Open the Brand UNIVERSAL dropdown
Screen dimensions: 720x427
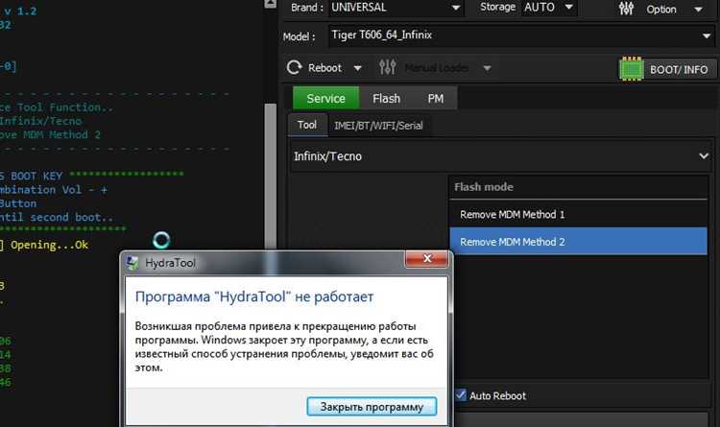pos(396,8)
